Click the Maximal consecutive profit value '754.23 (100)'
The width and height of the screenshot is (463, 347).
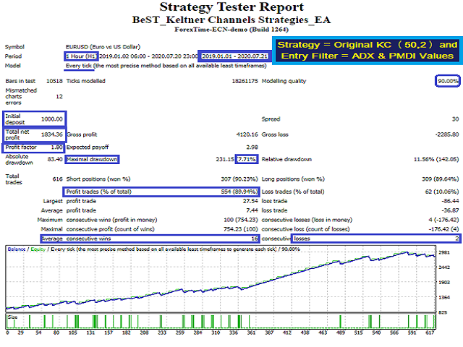pos(241,229)
